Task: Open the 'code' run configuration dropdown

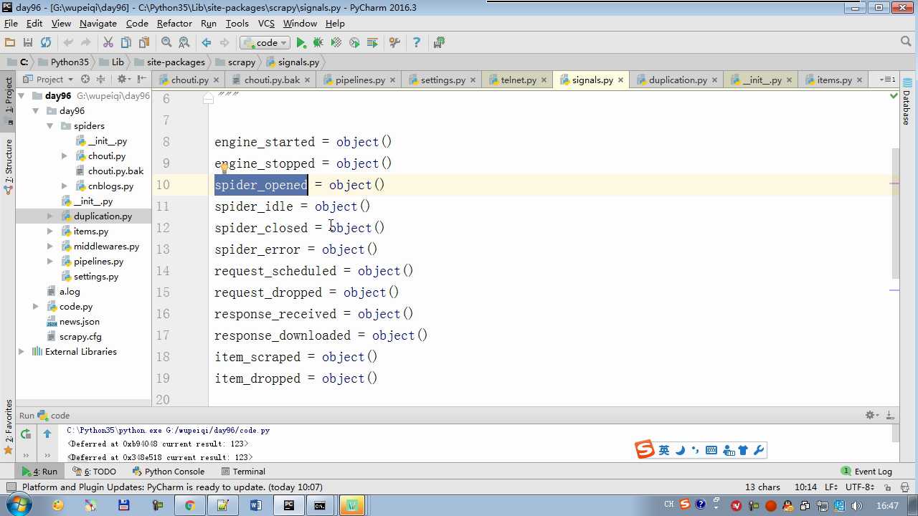Action: click(x=265, y=43)
